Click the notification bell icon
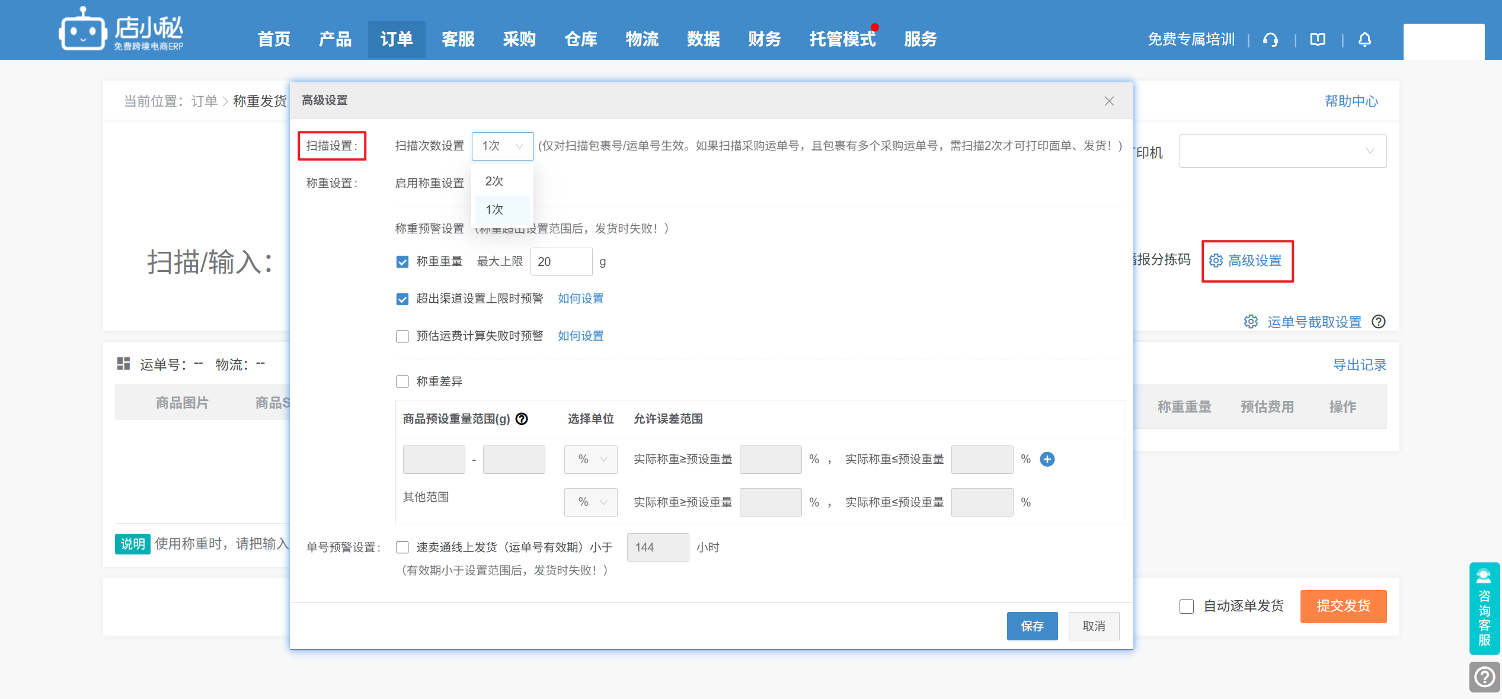The image size is (1502, 699). pos(1364,40)
